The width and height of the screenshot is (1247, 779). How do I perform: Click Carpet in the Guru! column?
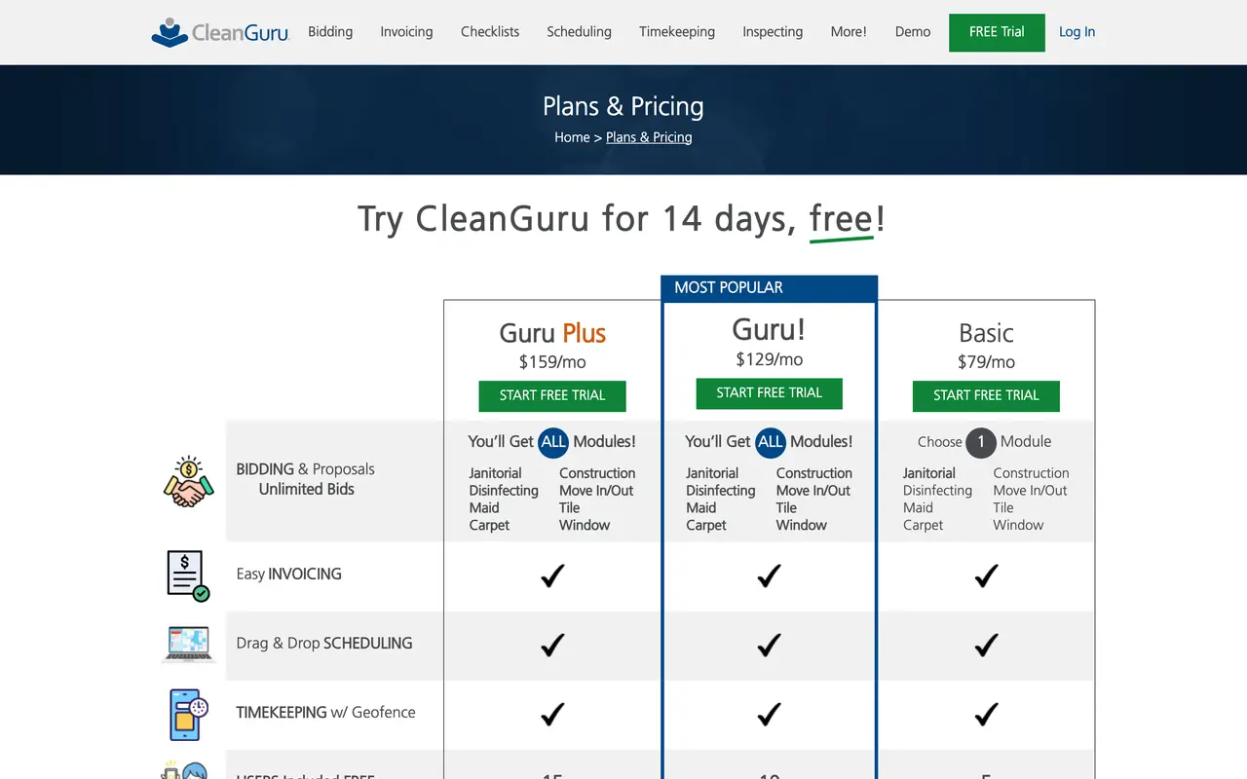[x=706, y=525]
